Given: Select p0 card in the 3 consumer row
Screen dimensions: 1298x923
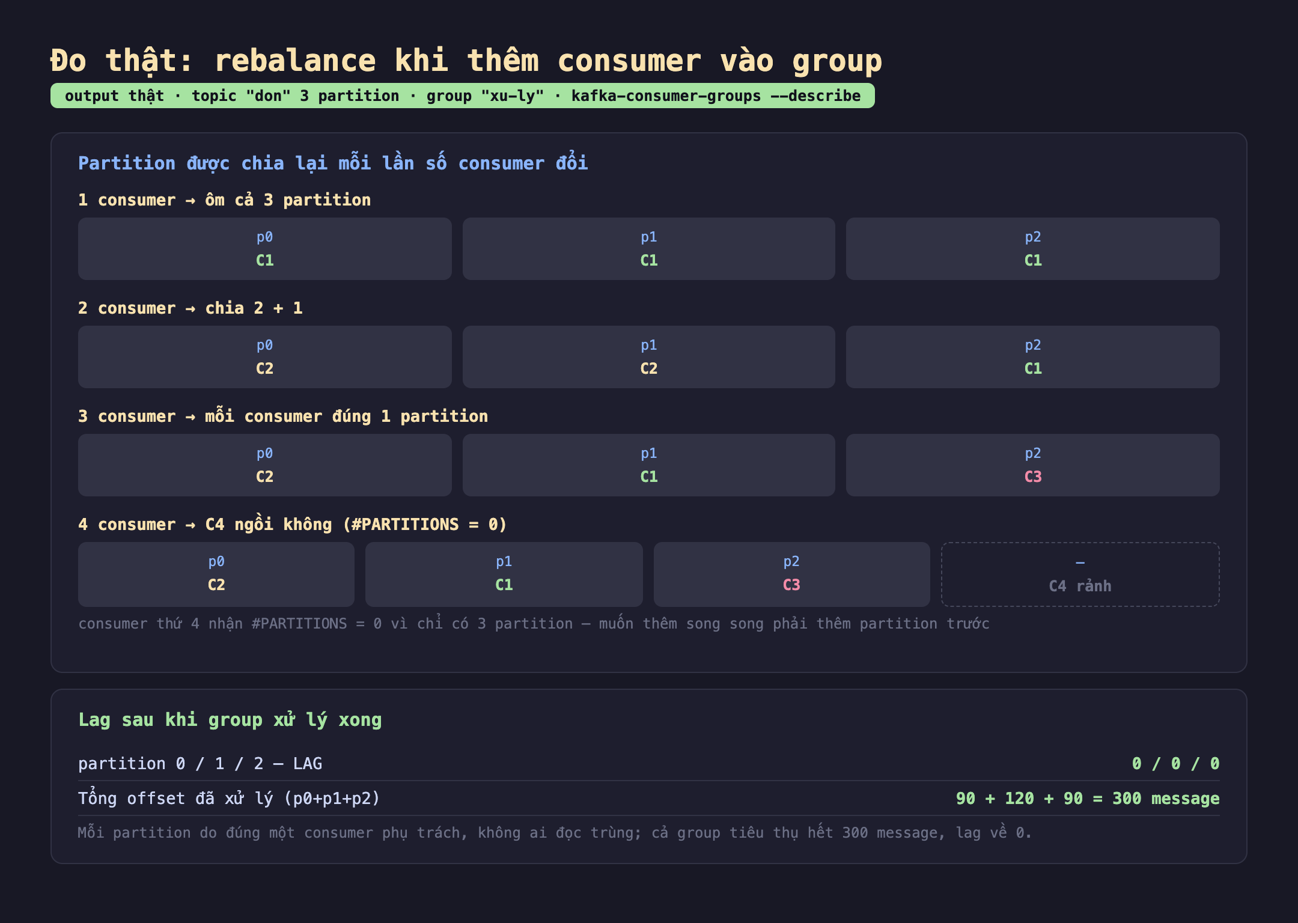Looking at the screenshot, I should (264, 465).
